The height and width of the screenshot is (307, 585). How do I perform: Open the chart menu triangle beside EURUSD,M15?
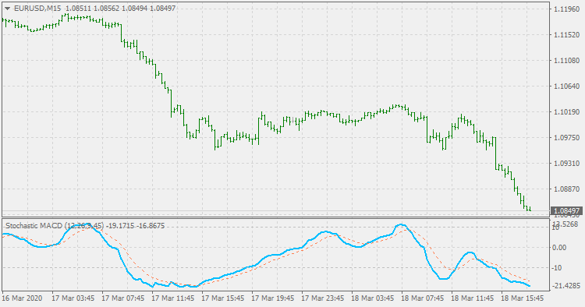coord(7,9)
